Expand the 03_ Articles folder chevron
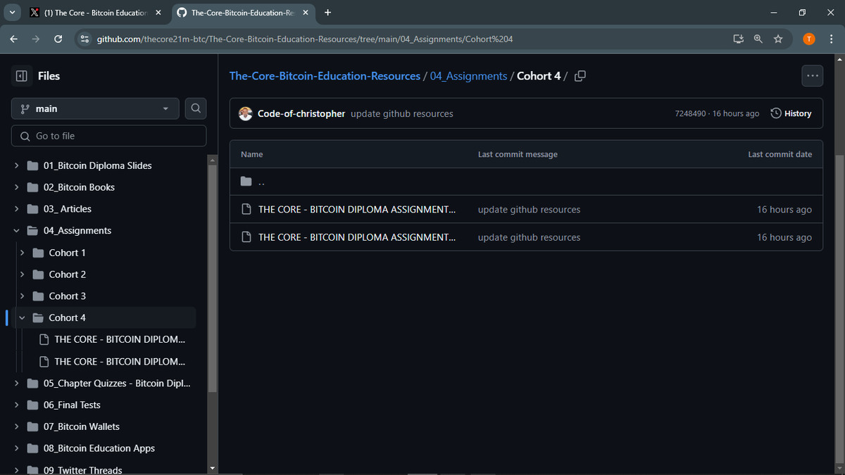845x475 pixels. pos(16,209)
